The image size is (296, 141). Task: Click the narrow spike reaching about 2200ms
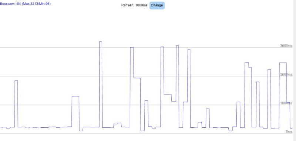coord(269,99)
